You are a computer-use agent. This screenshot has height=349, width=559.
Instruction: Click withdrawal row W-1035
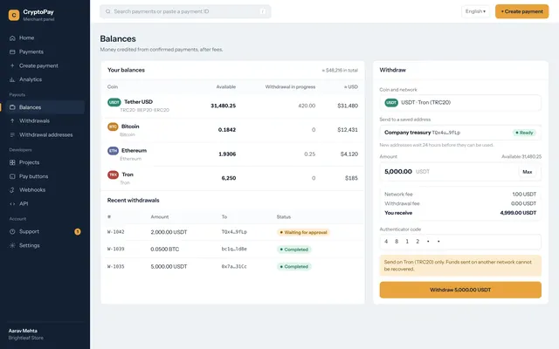[x=232, y=266]
